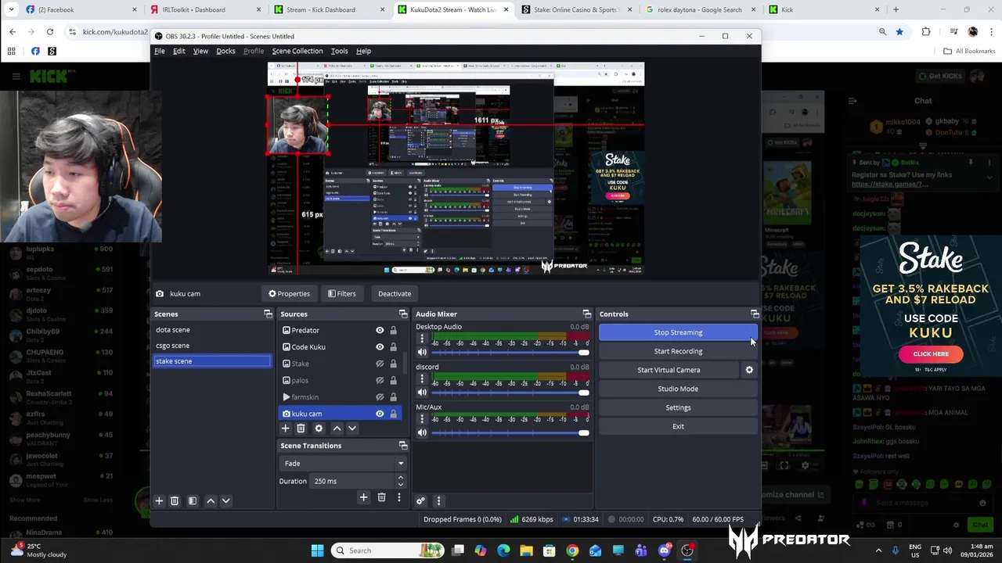This screenshot has height=563, width=1002.
Task: Open OBS icon in the taskbar
Action: (x=687, y=550)
